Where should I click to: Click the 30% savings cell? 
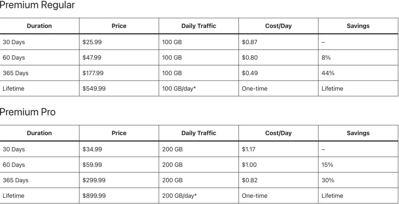click(328, 180)
